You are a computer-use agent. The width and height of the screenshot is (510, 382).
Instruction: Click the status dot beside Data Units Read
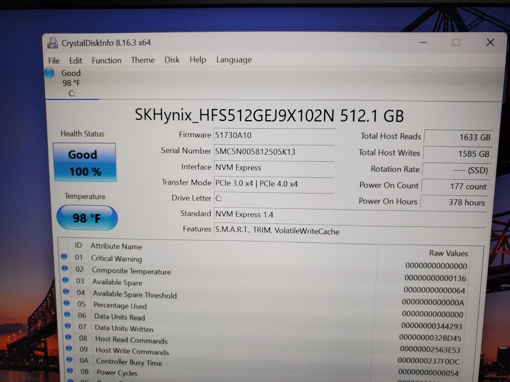(67, 314)
